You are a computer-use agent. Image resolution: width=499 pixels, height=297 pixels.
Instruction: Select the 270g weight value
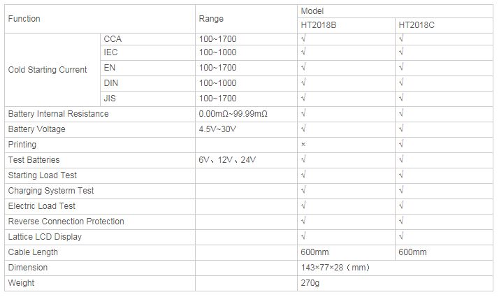[x=309, y=283]
